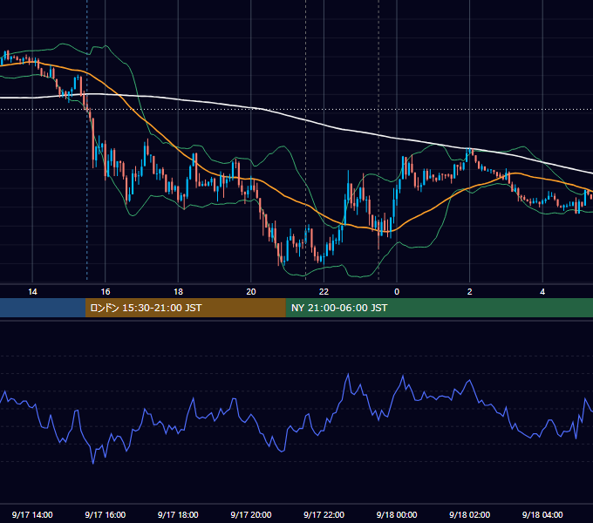Click the 9/17 22:00 timestamp label
Screen dimensions: 593x523
pyautogui.click(x=324, y=514)
